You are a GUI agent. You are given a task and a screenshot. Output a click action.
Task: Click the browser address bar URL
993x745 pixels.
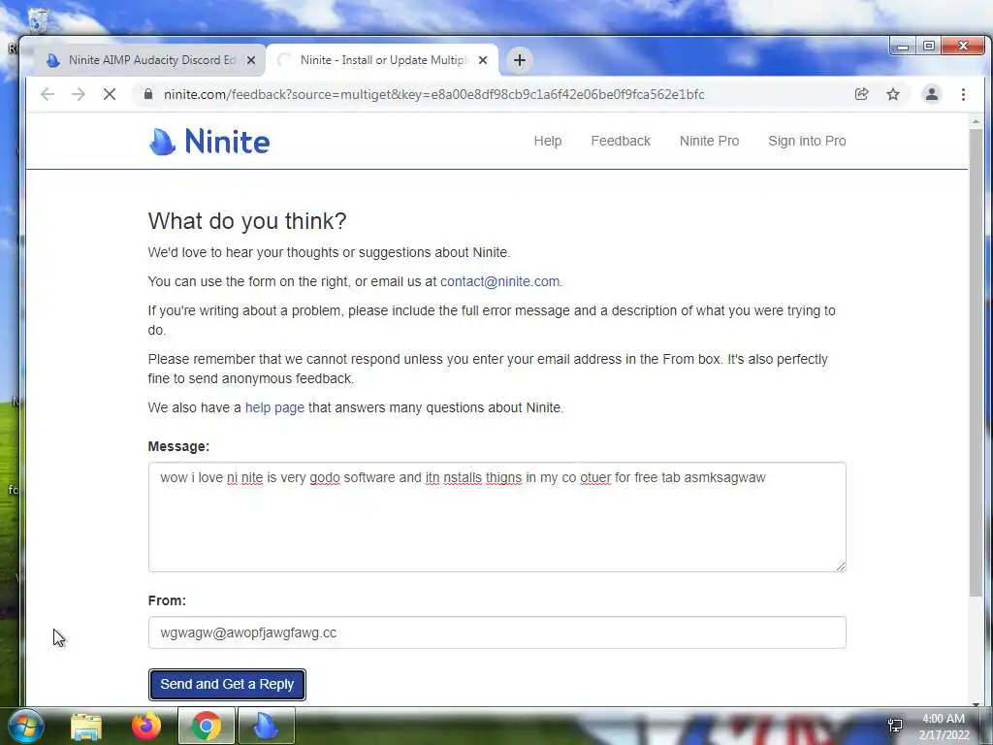tap(433, 94)
